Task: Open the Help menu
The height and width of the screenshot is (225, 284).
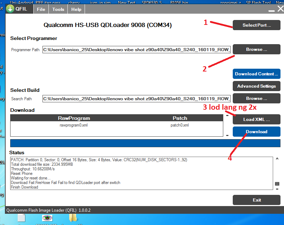Action: (76, 9)
